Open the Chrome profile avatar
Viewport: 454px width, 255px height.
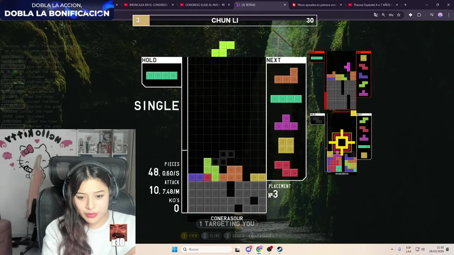[x=440, y=15]
